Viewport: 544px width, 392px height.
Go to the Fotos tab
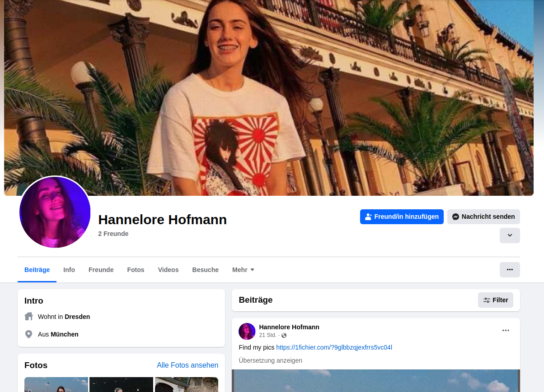pyautogui.click(x=136, y=270)
